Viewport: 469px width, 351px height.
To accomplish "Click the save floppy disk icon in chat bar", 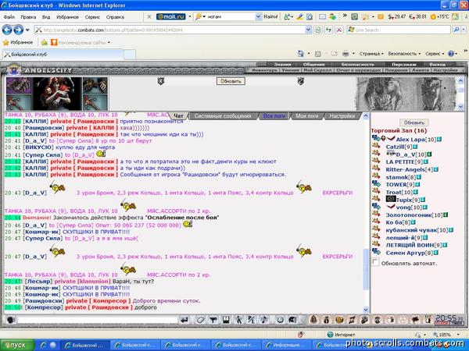I will click(226, 320).
